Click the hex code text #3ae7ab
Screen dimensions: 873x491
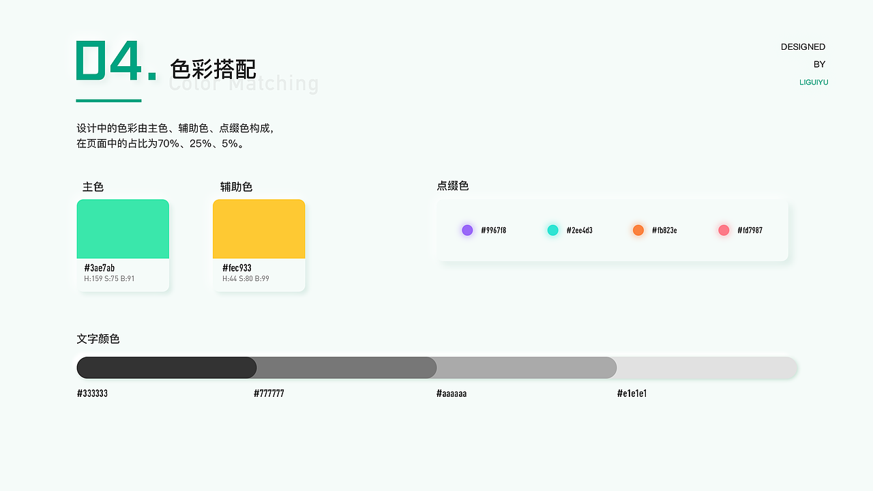[x=100, y=268]
